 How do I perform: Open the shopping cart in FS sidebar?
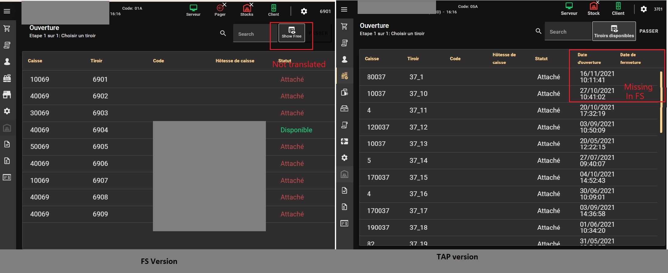click(7, 28)
